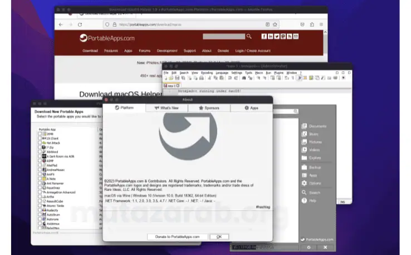Click the Find binoculars icon in Notepad++
Screen dimensions: 411x255
pos(244,78)
